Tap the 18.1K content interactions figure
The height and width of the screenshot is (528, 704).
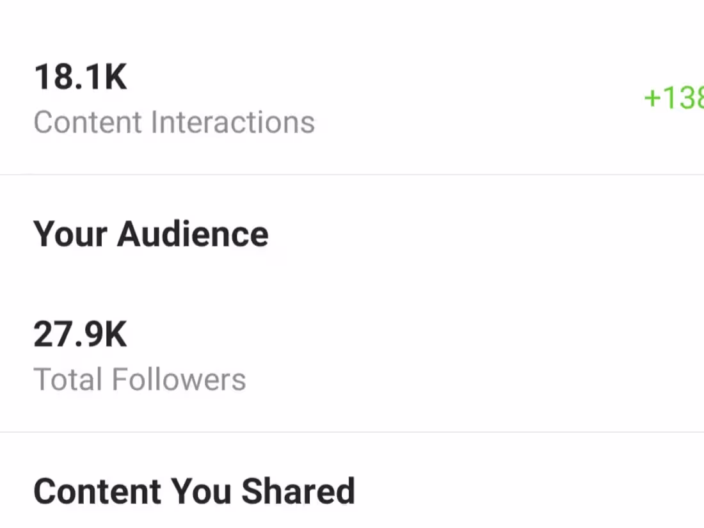81,77
